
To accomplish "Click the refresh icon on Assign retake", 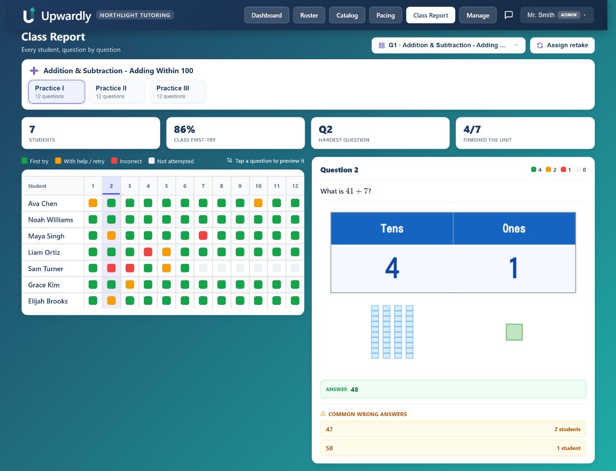I will pyautogui.click(x=540, y=45).
